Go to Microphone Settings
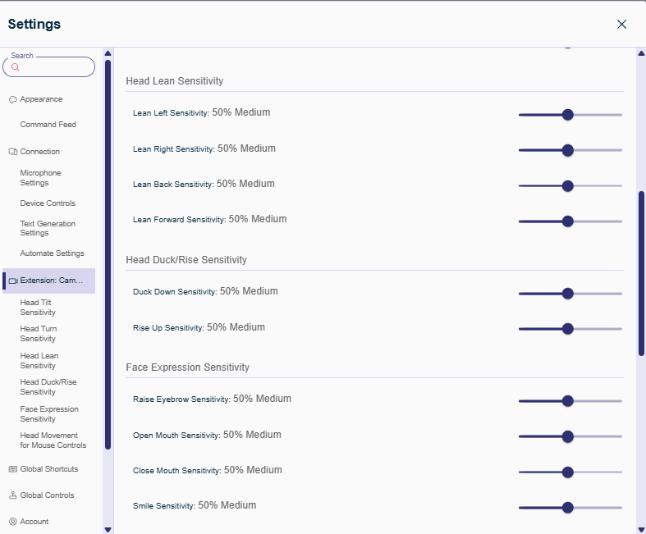 pyautogui.click(x=40, y=178)
